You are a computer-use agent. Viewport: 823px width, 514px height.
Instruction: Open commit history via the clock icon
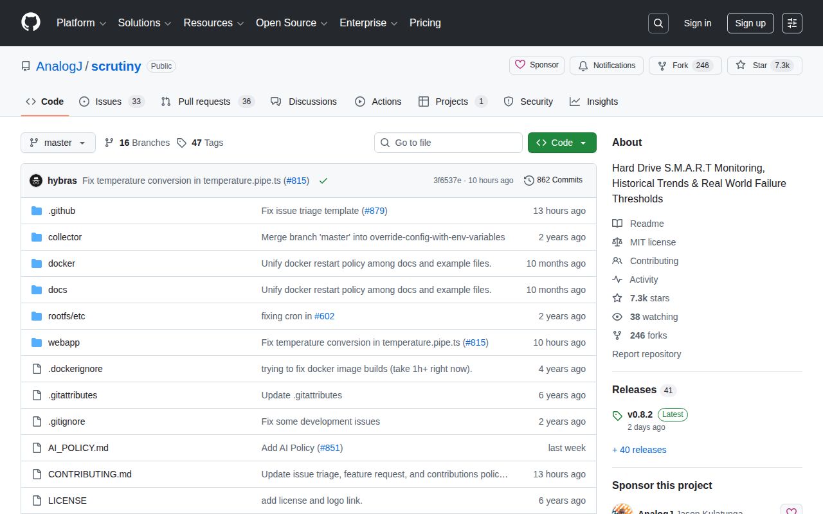(529, 180)
